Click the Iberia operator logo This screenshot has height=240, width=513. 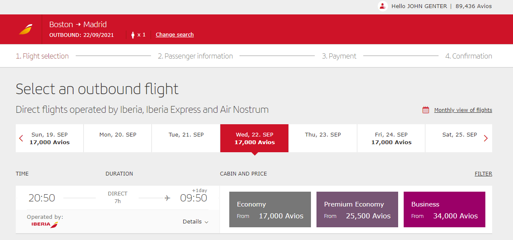(x=45, y=224)
